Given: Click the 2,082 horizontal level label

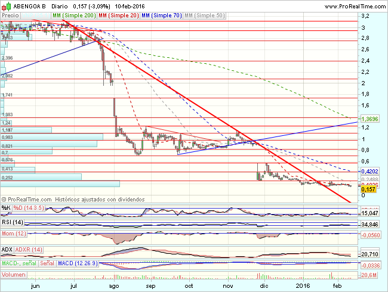Looking at the screenshot, I should [x=7, y=76].
